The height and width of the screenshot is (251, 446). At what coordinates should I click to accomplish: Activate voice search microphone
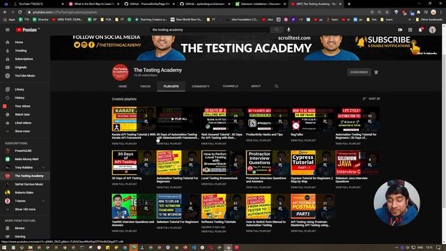289,29
